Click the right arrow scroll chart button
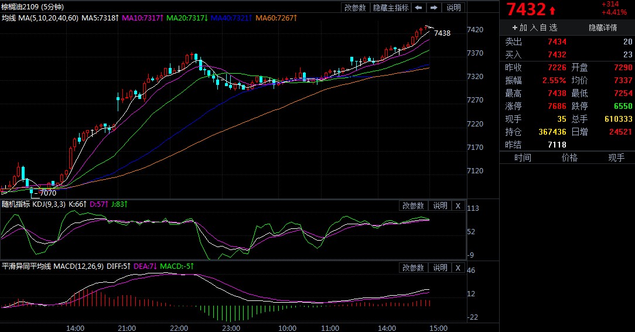Image resolution: width=635 pixels, height=332 pixels. tap(433, 8)
